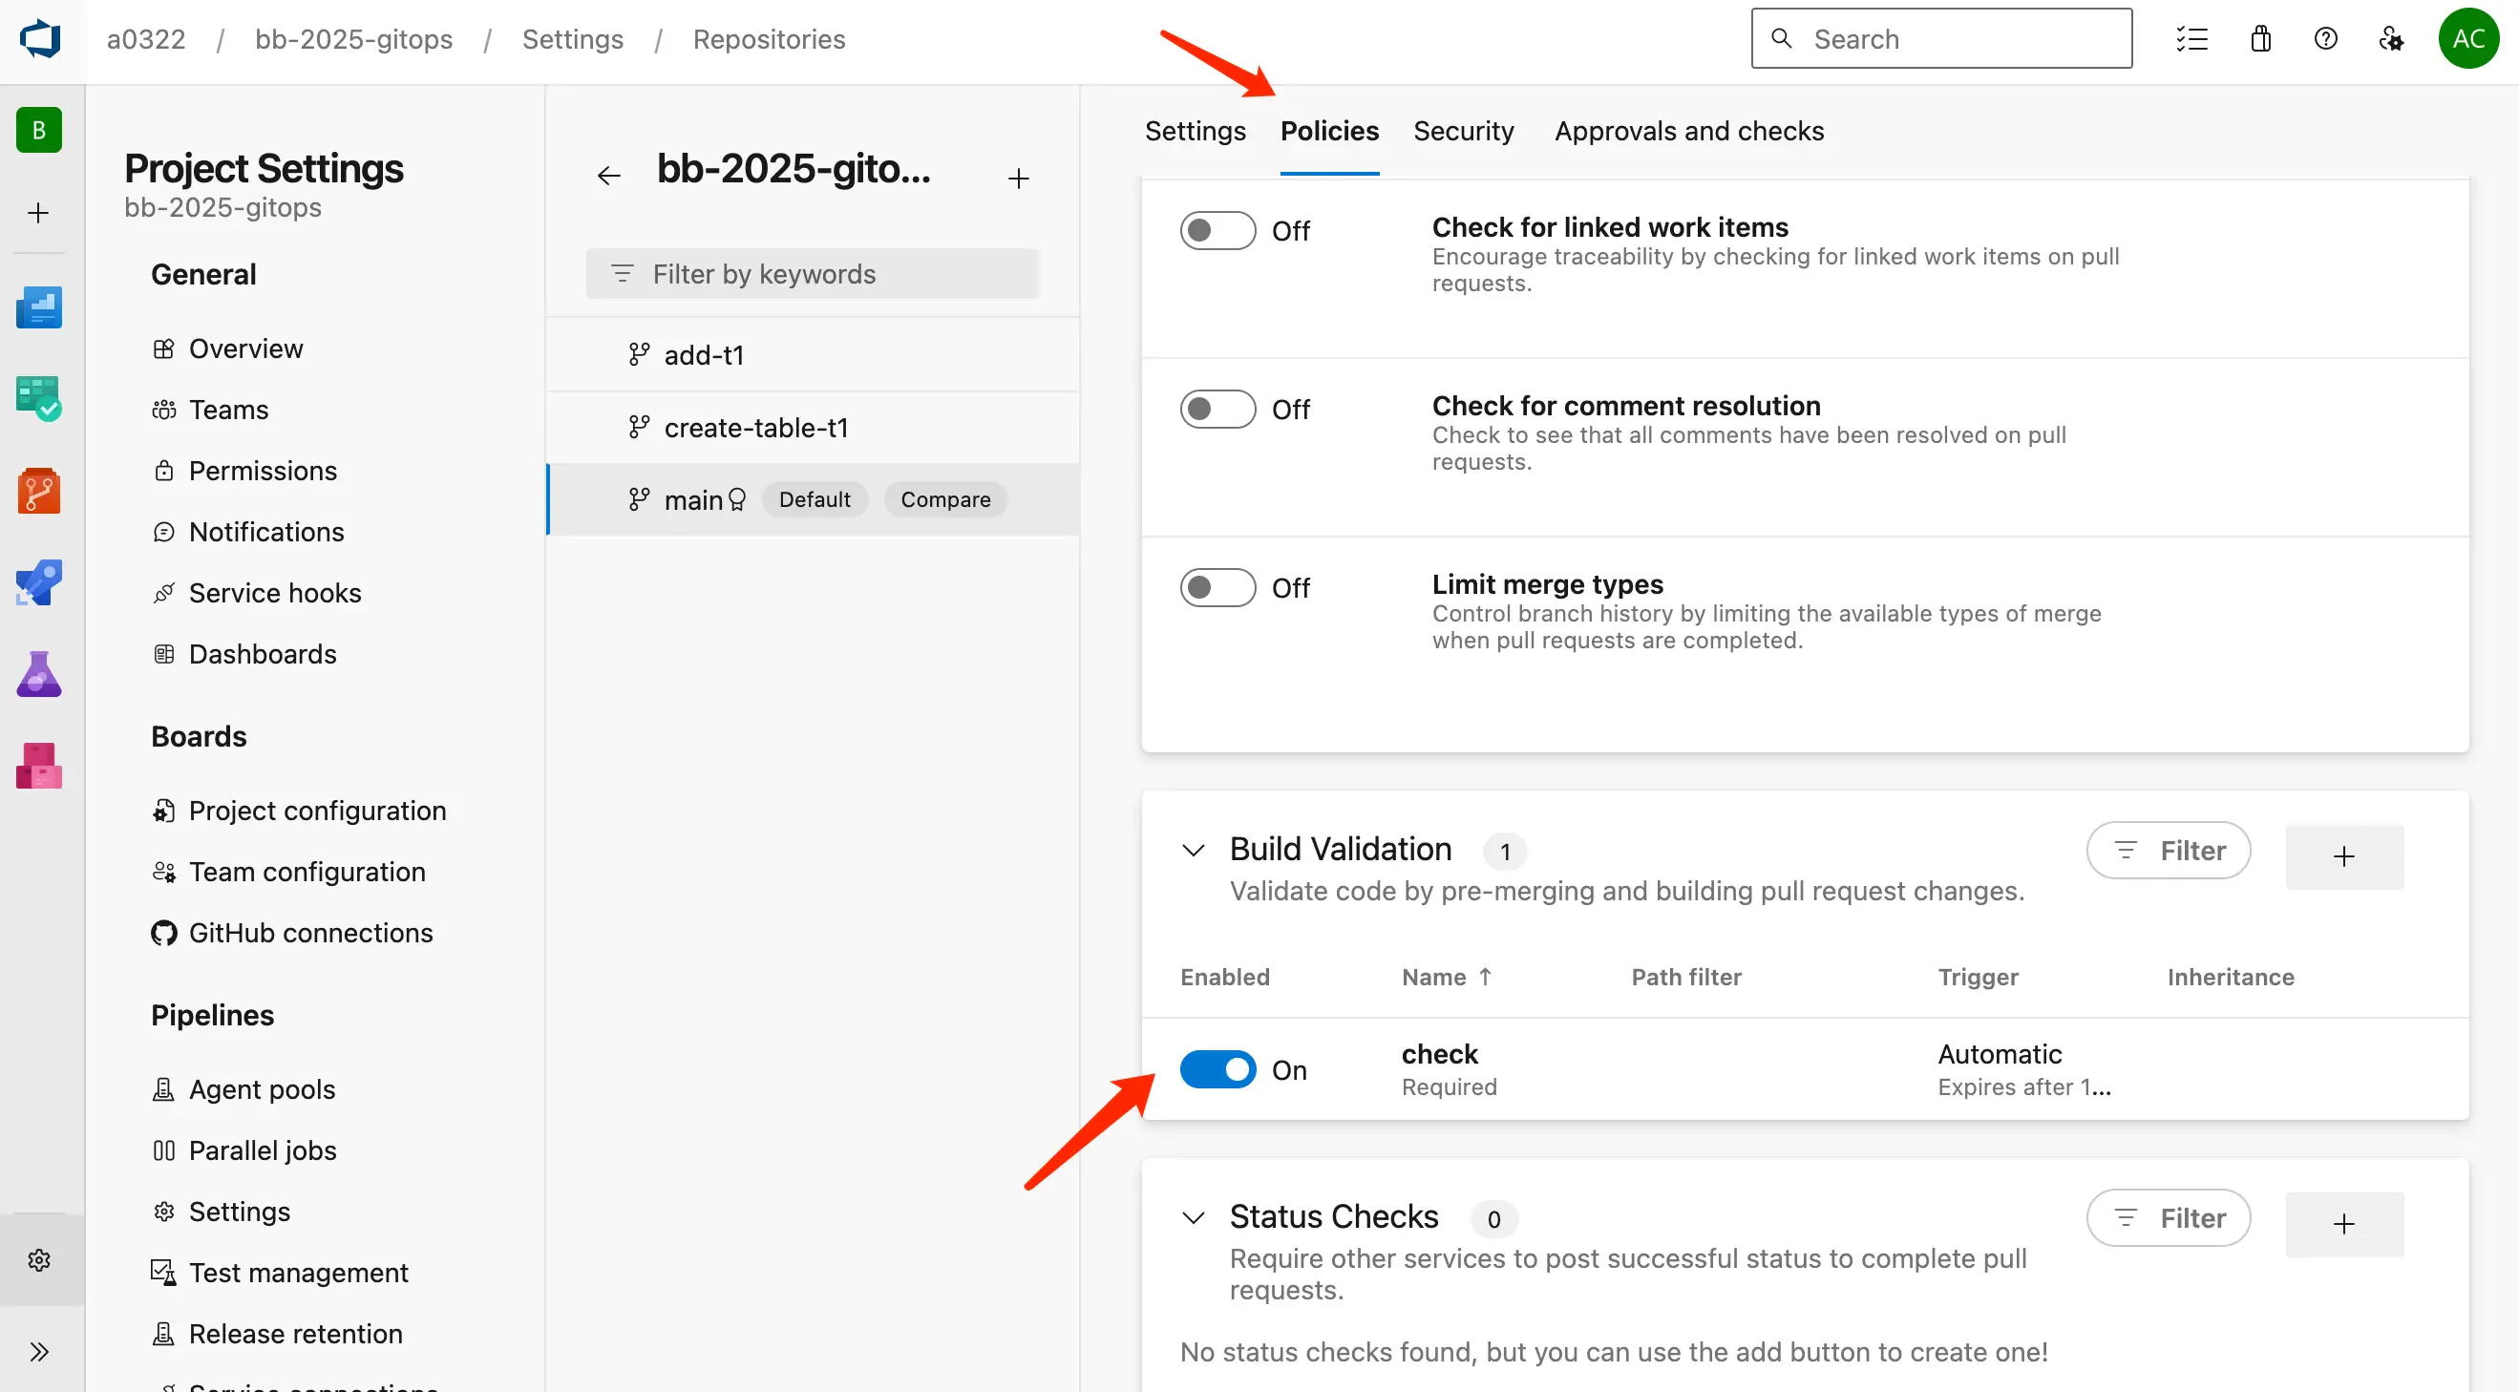The height and width of the screenshot is (1392, 2519).
Task: Open the Pipelines rocket icon in sidebar
Action: coord(39,582)
